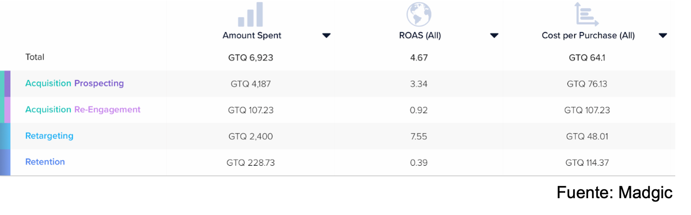This screenshot has height=215, width=691.
Task: Click the purple swatch beside Acquisition Prospecting
Action: (7, 83)
